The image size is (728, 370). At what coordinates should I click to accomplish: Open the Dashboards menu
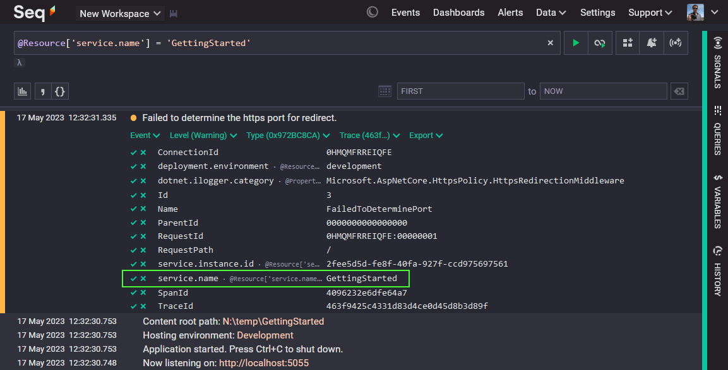pos(458,13)
